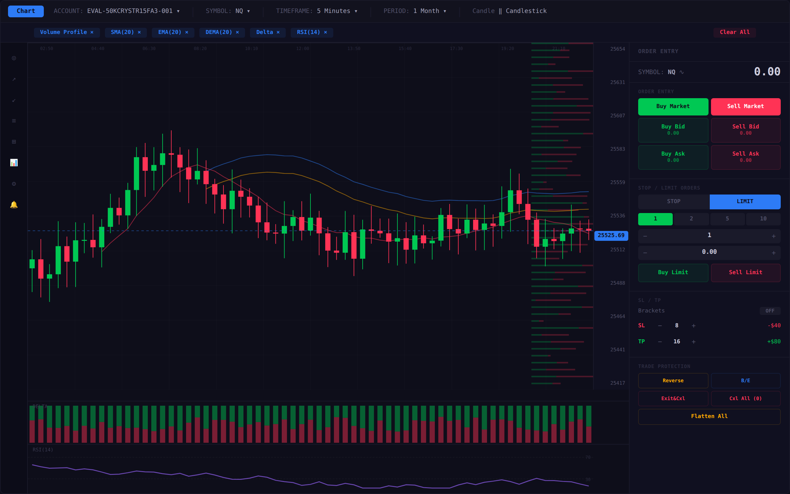
Task: Select the crosshair tool in the left sidebar
Action: click(14, 58)
